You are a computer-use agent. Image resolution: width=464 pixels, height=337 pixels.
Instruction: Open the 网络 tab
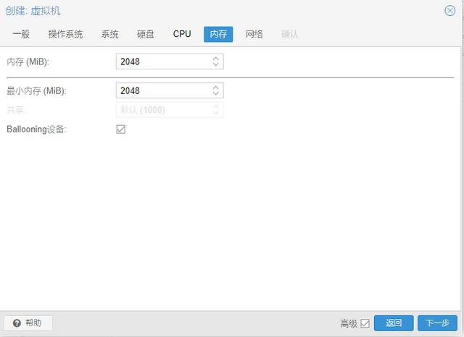click(x=254, y=34)
